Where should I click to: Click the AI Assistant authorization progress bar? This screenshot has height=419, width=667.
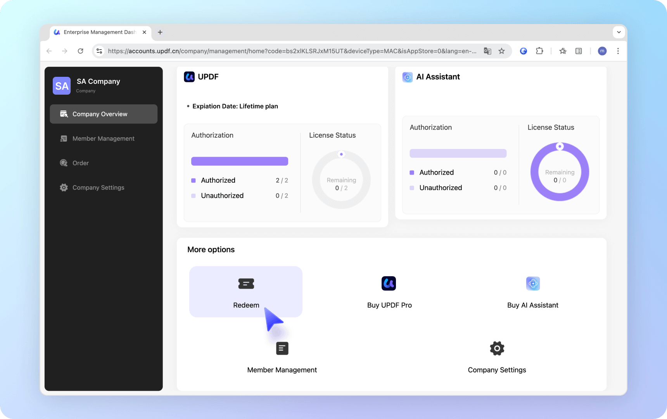(x=458, y=153)
